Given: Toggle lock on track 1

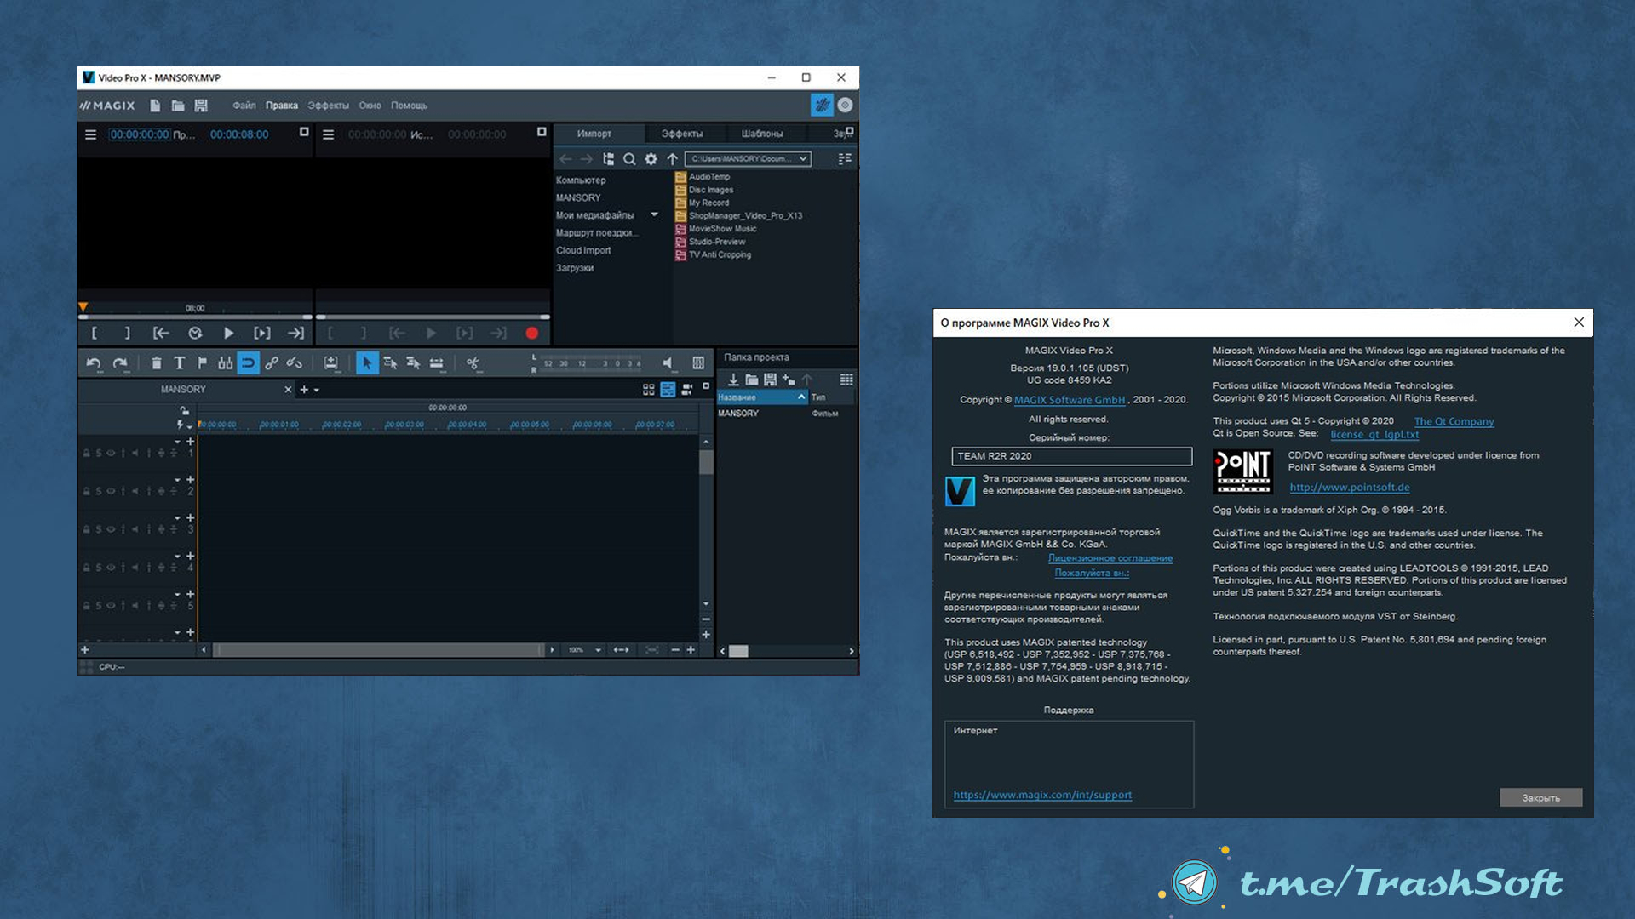Looking at the screenshot, I should [x=86, y=453].
